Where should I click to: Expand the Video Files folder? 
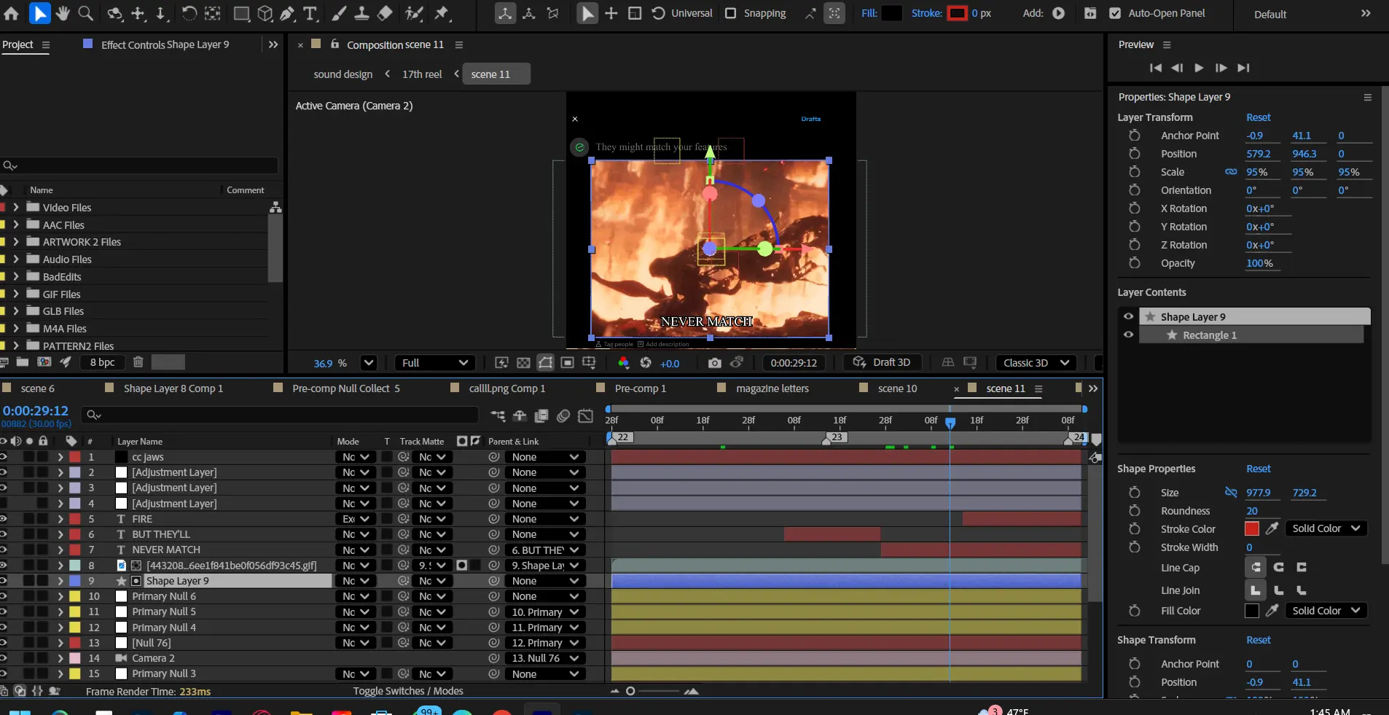point(15,208)
